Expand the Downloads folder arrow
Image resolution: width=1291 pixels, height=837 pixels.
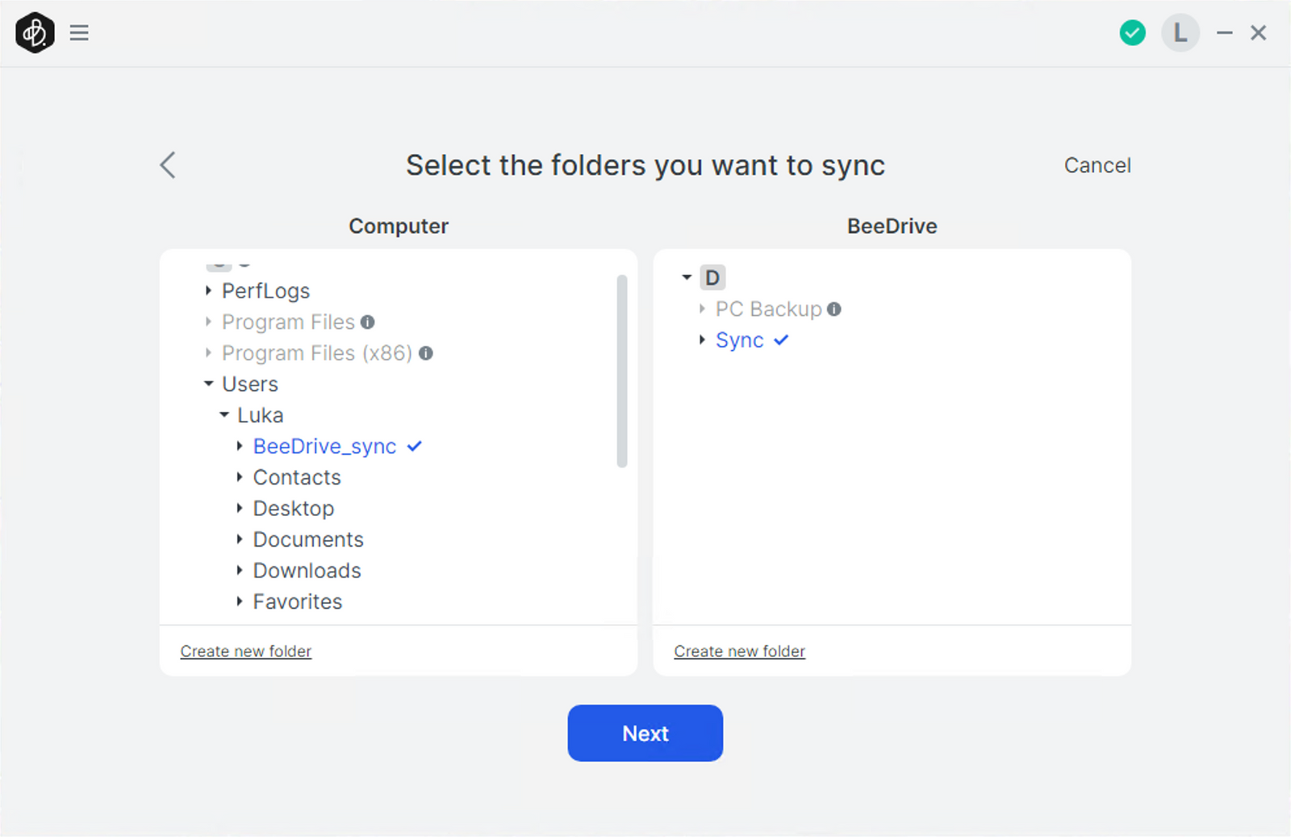click(240, 570)
